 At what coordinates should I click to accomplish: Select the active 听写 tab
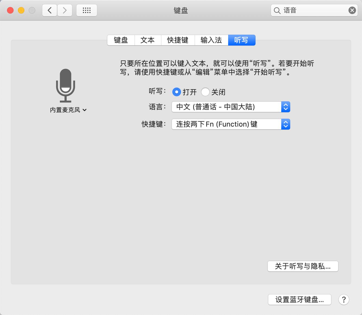(241, 40)
